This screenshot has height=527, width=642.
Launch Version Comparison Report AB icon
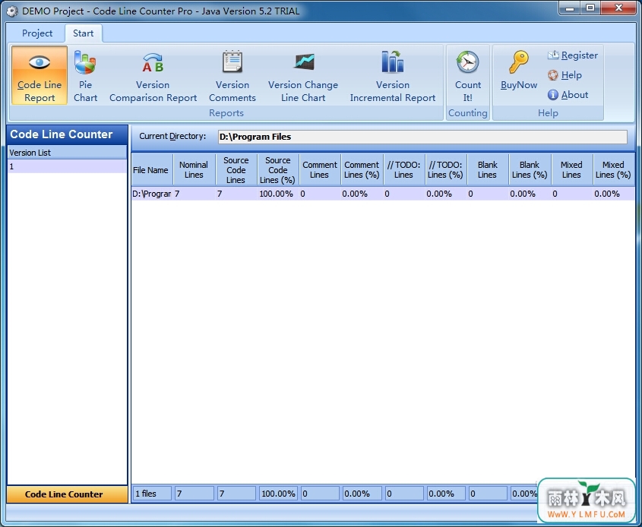click(153, 62)
